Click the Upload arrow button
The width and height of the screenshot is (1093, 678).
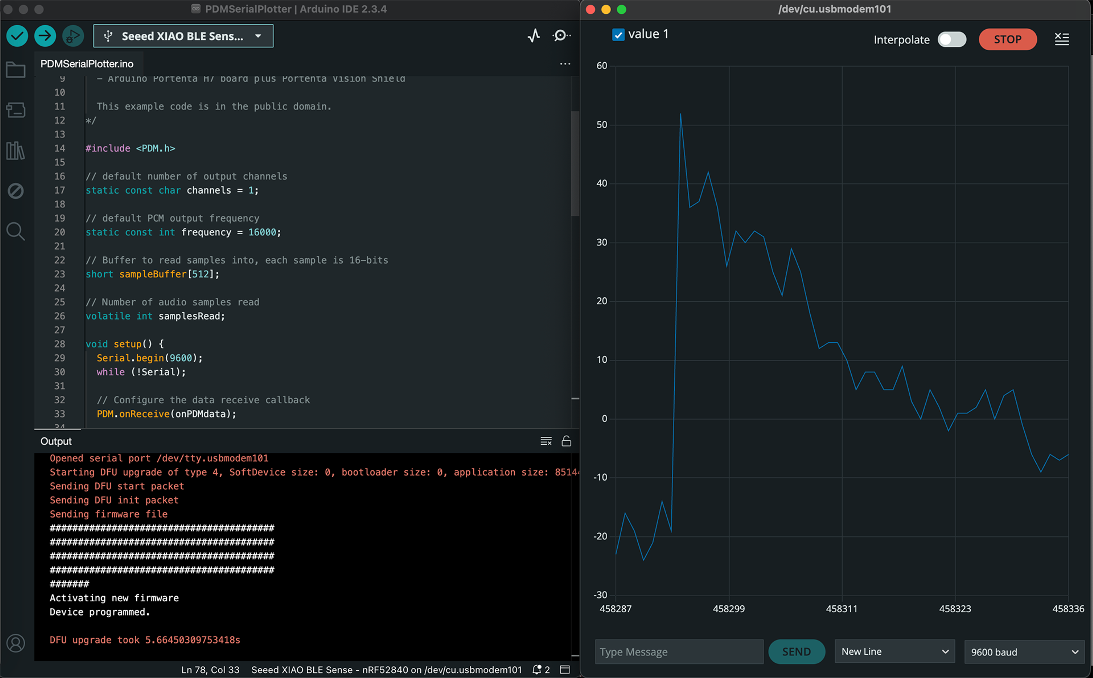[x=45, y=36]
